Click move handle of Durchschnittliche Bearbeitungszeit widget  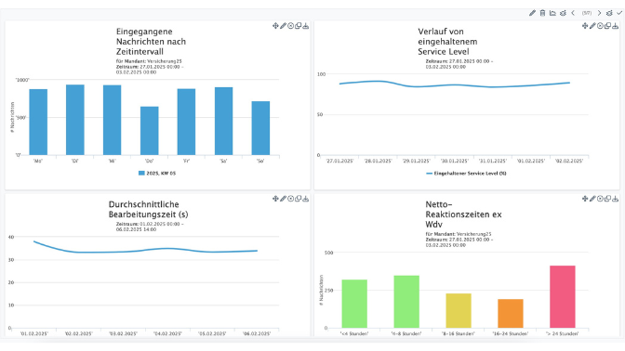point(275,199)
